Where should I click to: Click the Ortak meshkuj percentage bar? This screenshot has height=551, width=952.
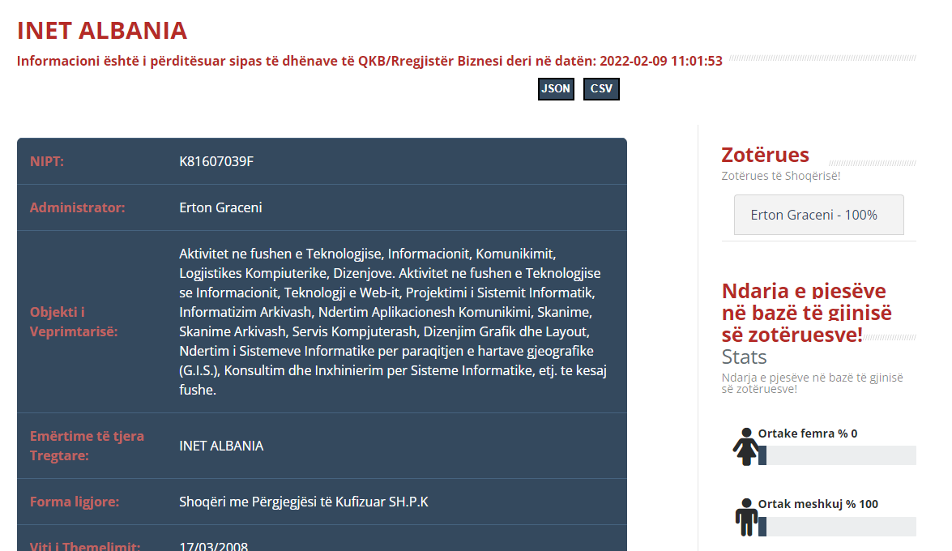[x=837, y=527]
